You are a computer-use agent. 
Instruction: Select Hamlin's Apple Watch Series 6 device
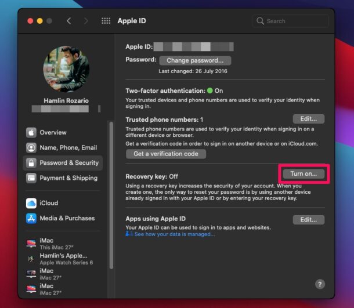point(63,259)
